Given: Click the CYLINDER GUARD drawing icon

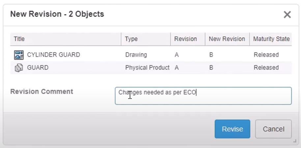Looking at the screenshot, I should tap(19, 55).
